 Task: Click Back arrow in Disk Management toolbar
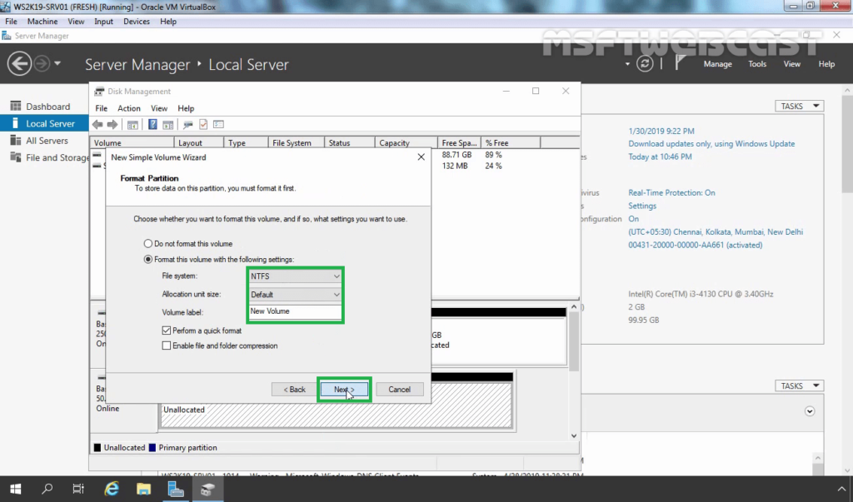[98, 125]
